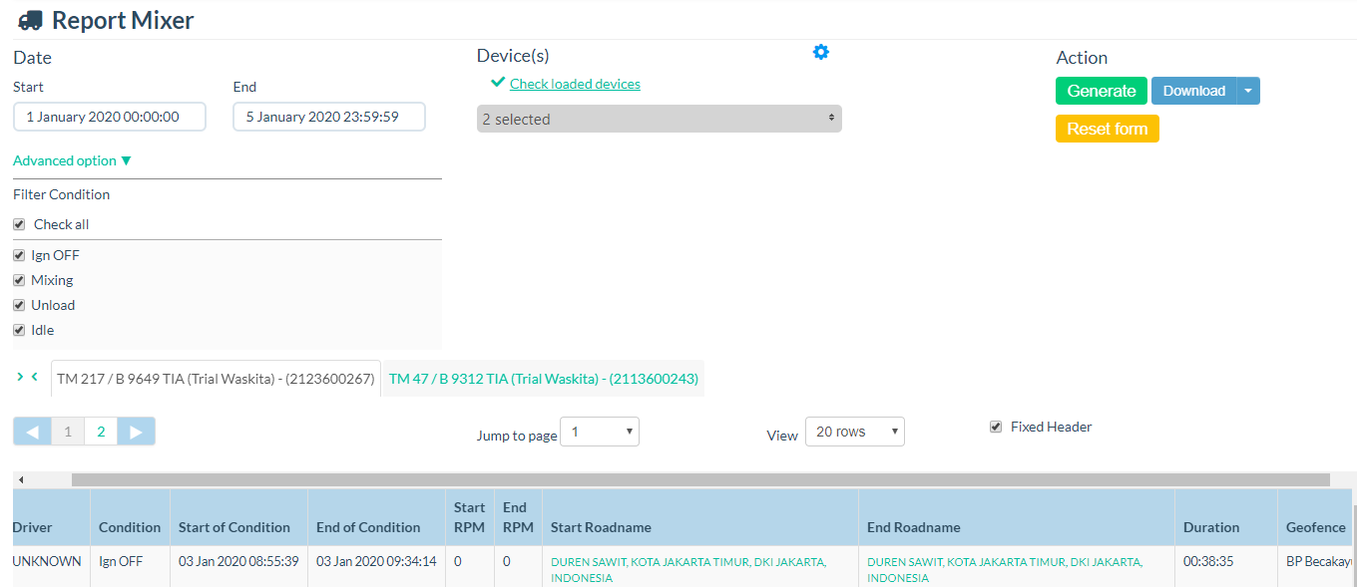Click the previous page left arrow
The image size is (1357, 587).
click(x=32, y=432)
